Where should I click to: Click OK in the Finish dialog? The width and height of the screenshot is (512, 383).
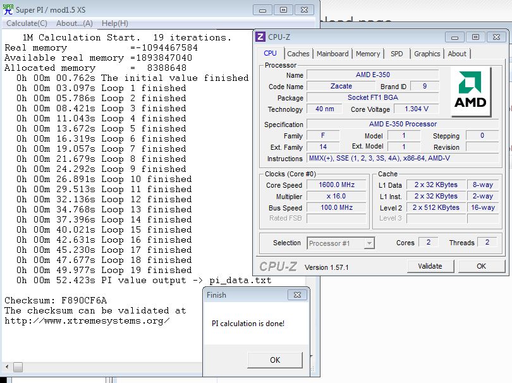pyautogui.click(x=275, y=360)
